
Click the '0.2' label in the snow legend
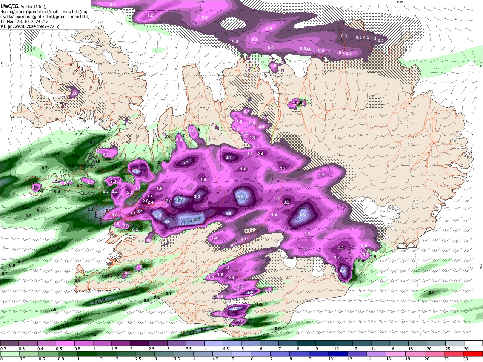[x=3, y=349]
